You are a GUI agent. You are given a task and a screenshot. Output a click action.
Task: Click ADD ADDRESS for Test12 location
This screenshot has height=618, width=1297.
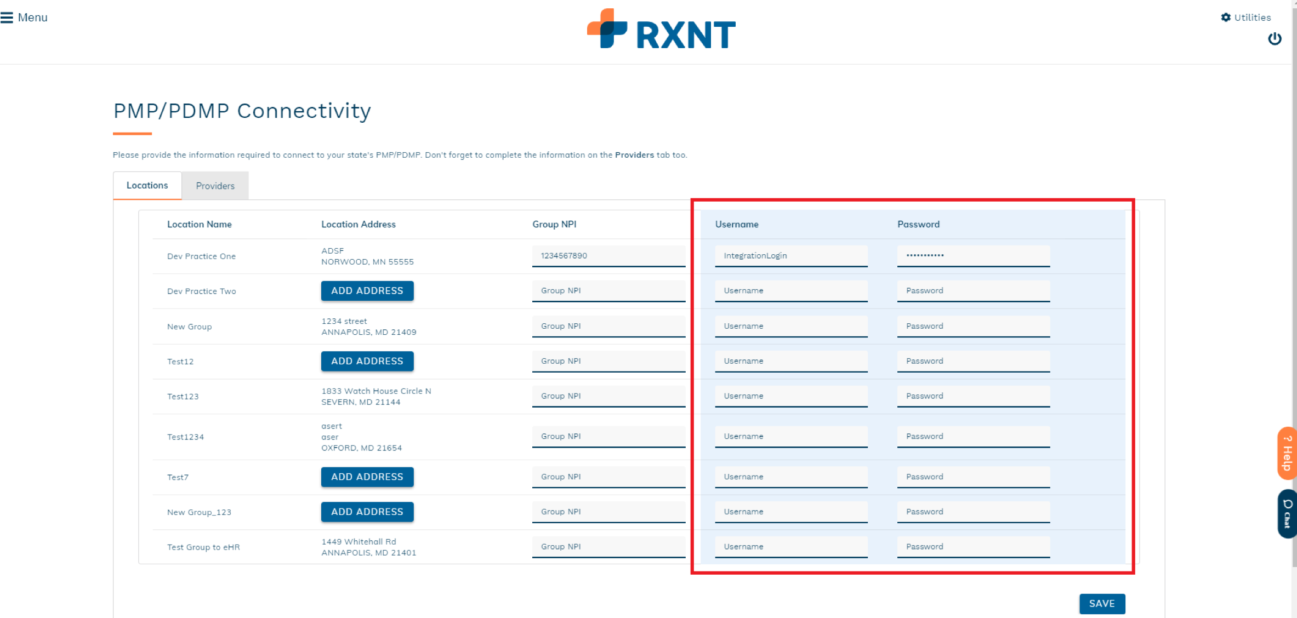click(x=367, y=361)
